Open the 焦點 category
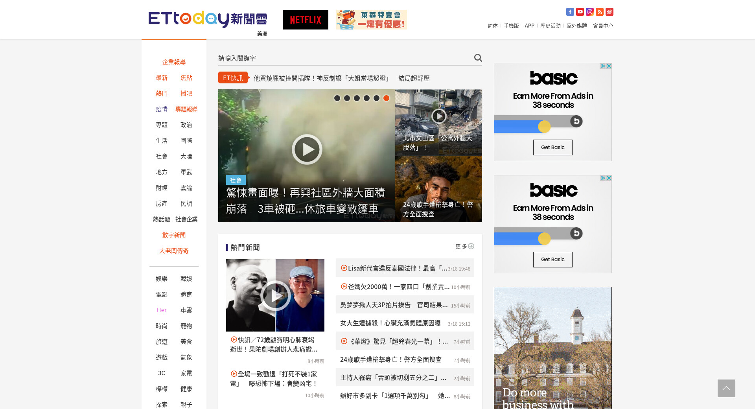The width and height of the screenshot is (755, 409). coord(186,78)
